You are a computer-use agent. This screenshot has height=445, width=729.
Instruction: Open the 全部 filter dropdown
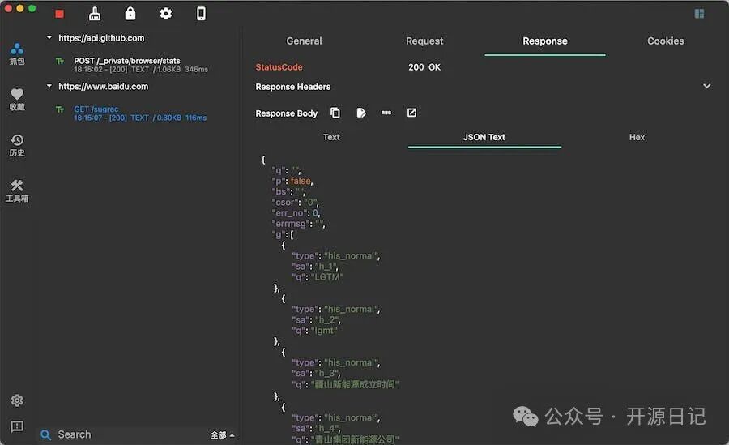click(x=222, y=435)
